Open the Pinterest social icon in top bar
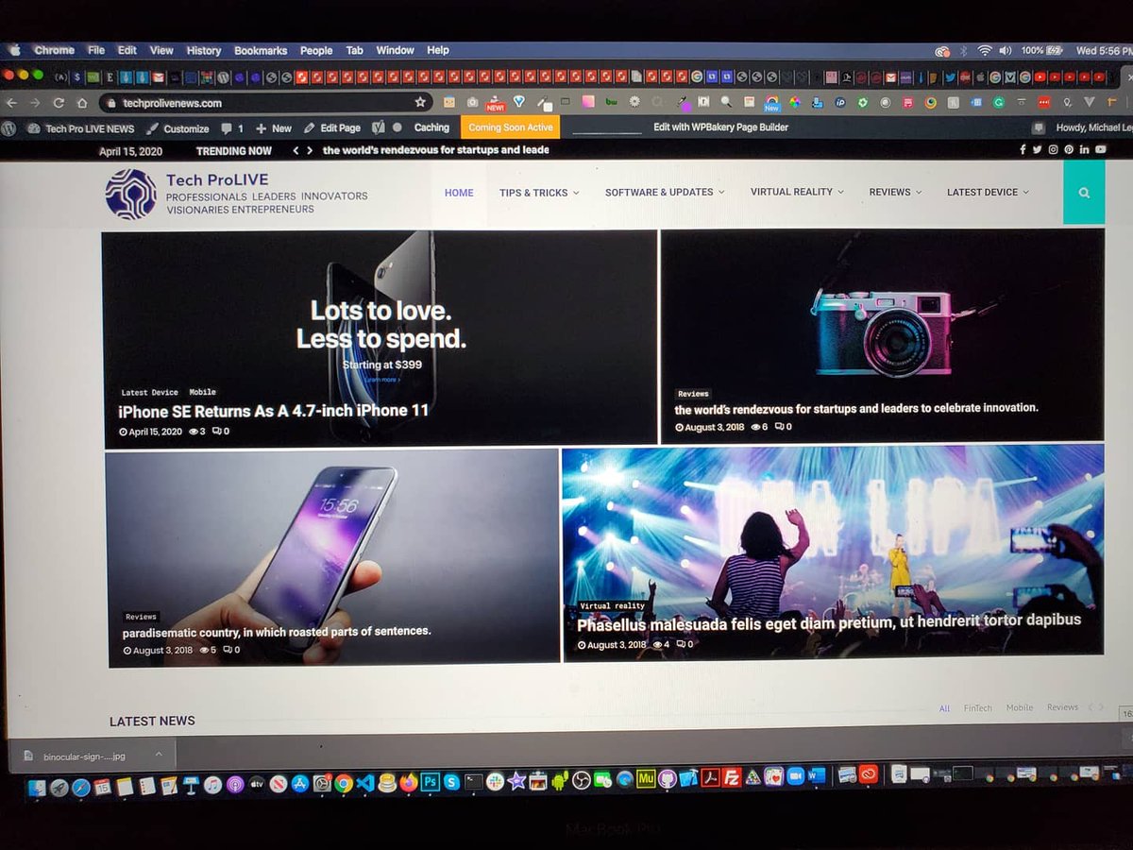This screenshot has height=850, width=1133. 1069,149
